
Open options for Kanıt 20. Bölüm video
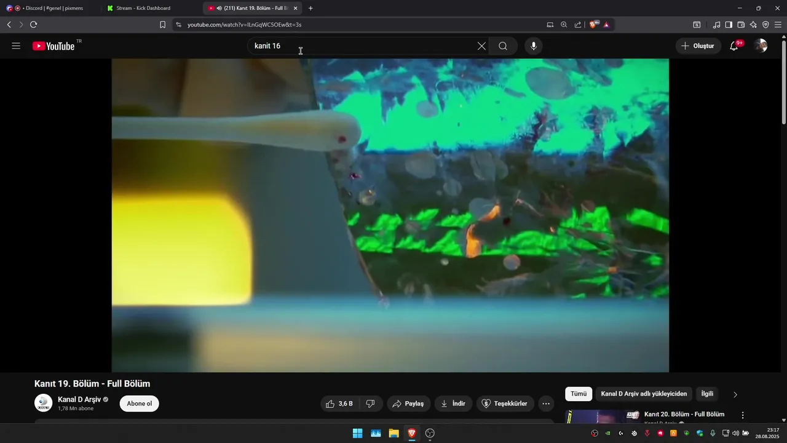click(743, 415)
